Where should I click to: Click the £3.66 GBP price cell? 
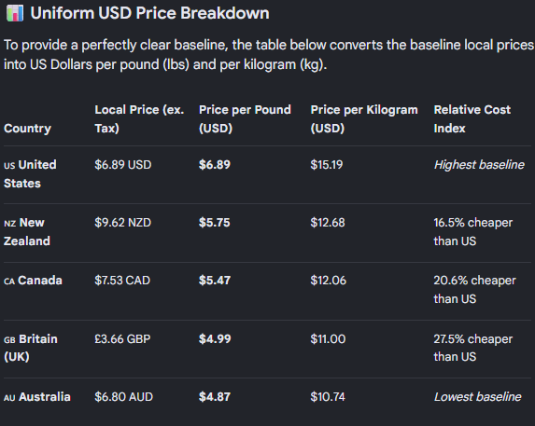pyautogui.click(x=122, y=339)
